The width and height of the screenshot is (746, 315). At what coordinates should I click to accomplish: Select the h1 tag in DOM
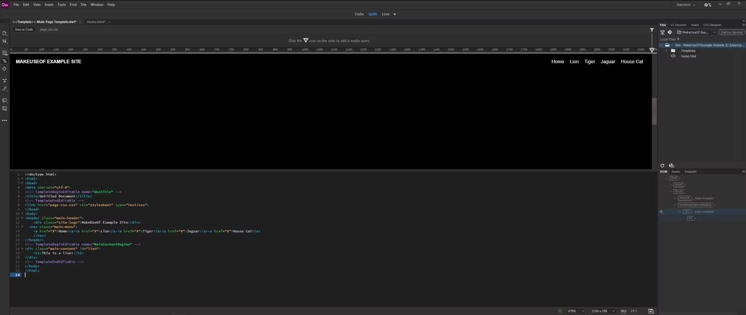coord(690,218)
